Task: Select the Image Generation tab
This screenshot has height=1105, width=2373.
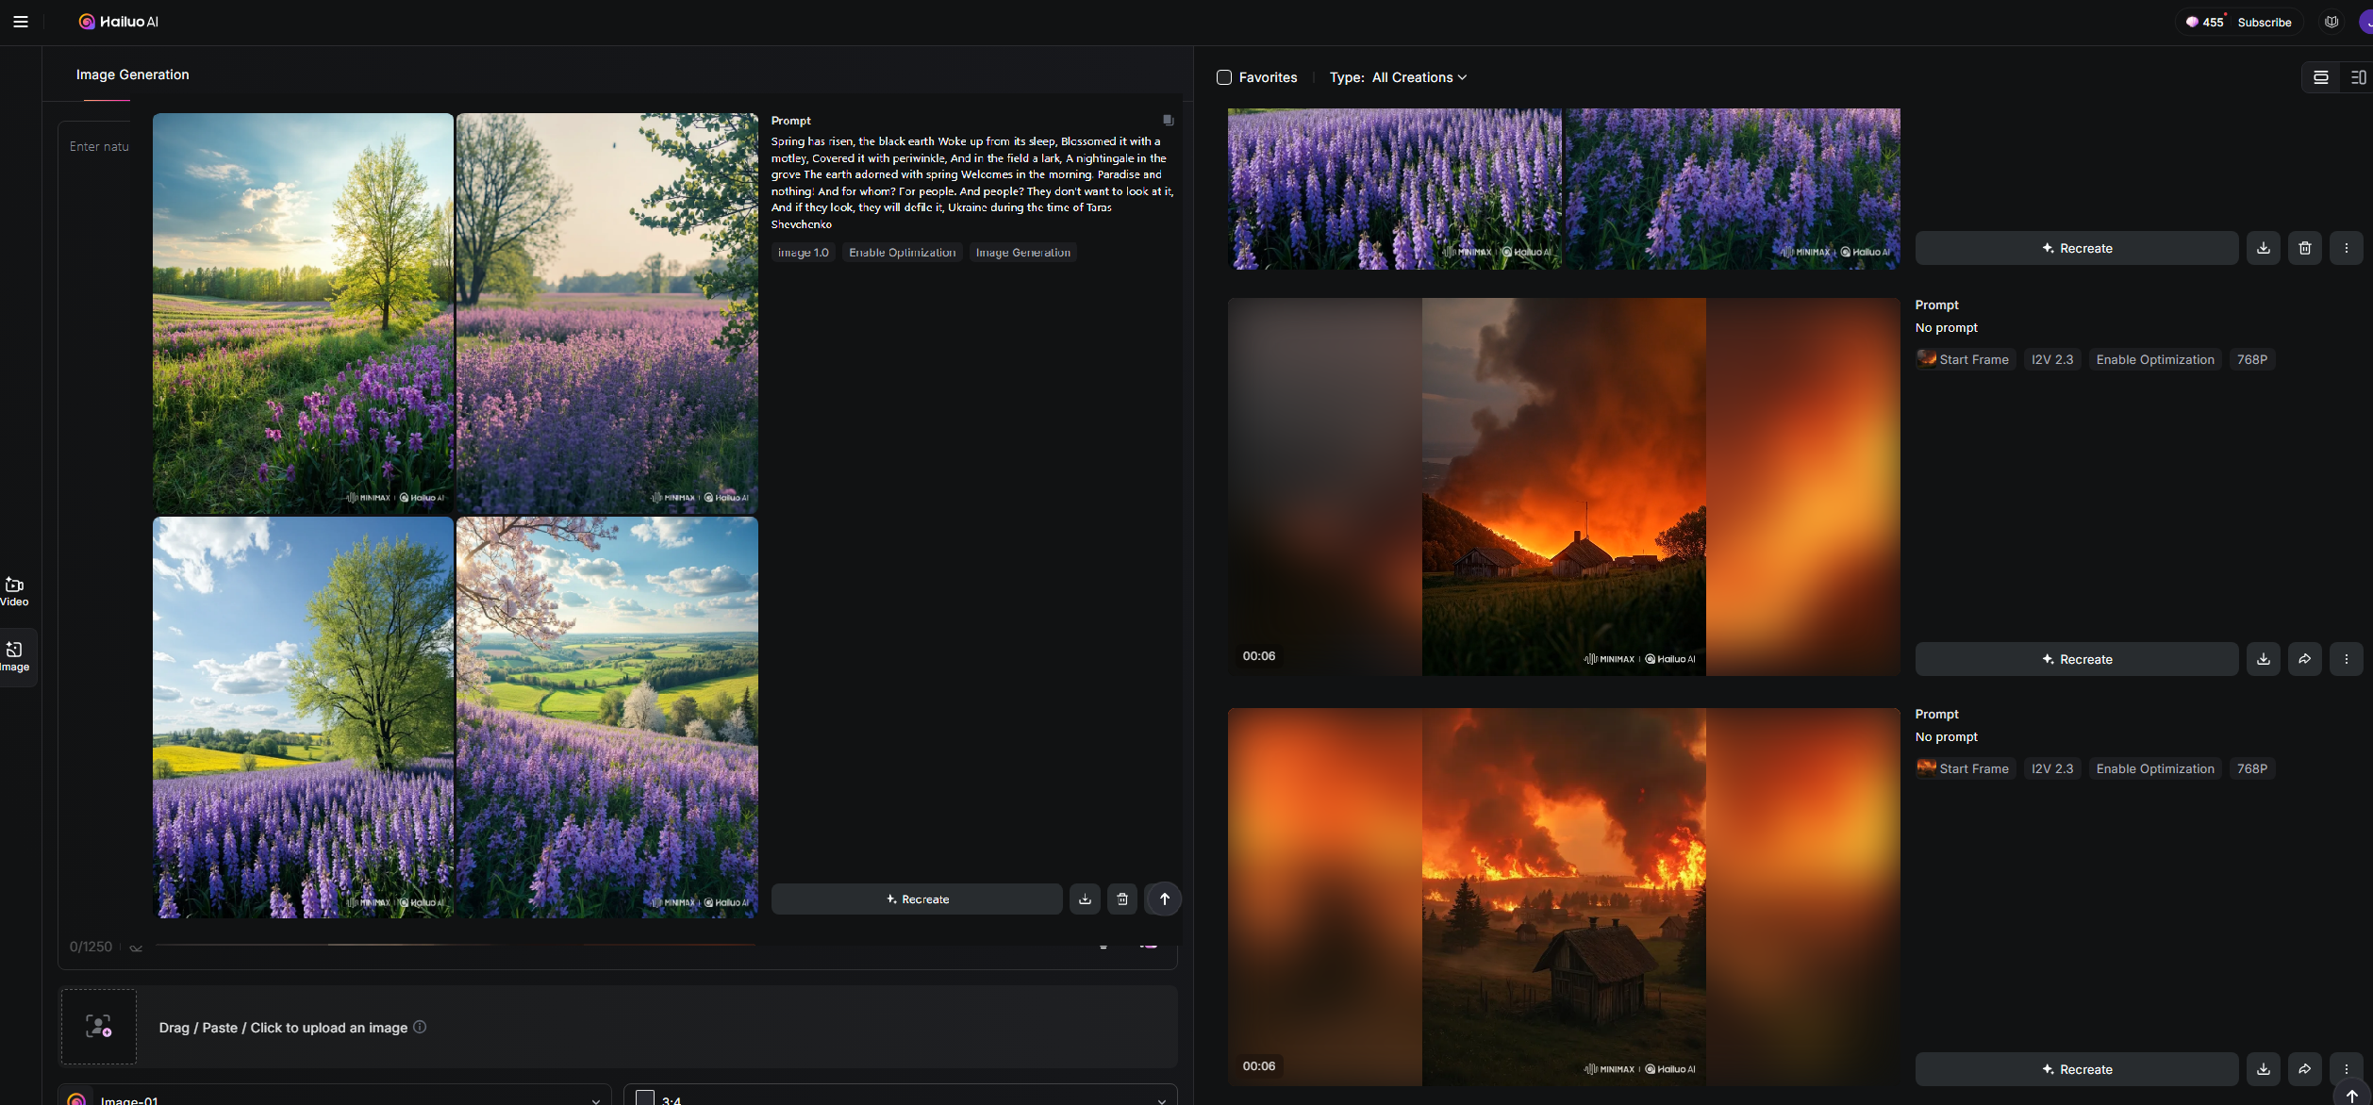Action: pyautogui.click(x=132, y=74)
